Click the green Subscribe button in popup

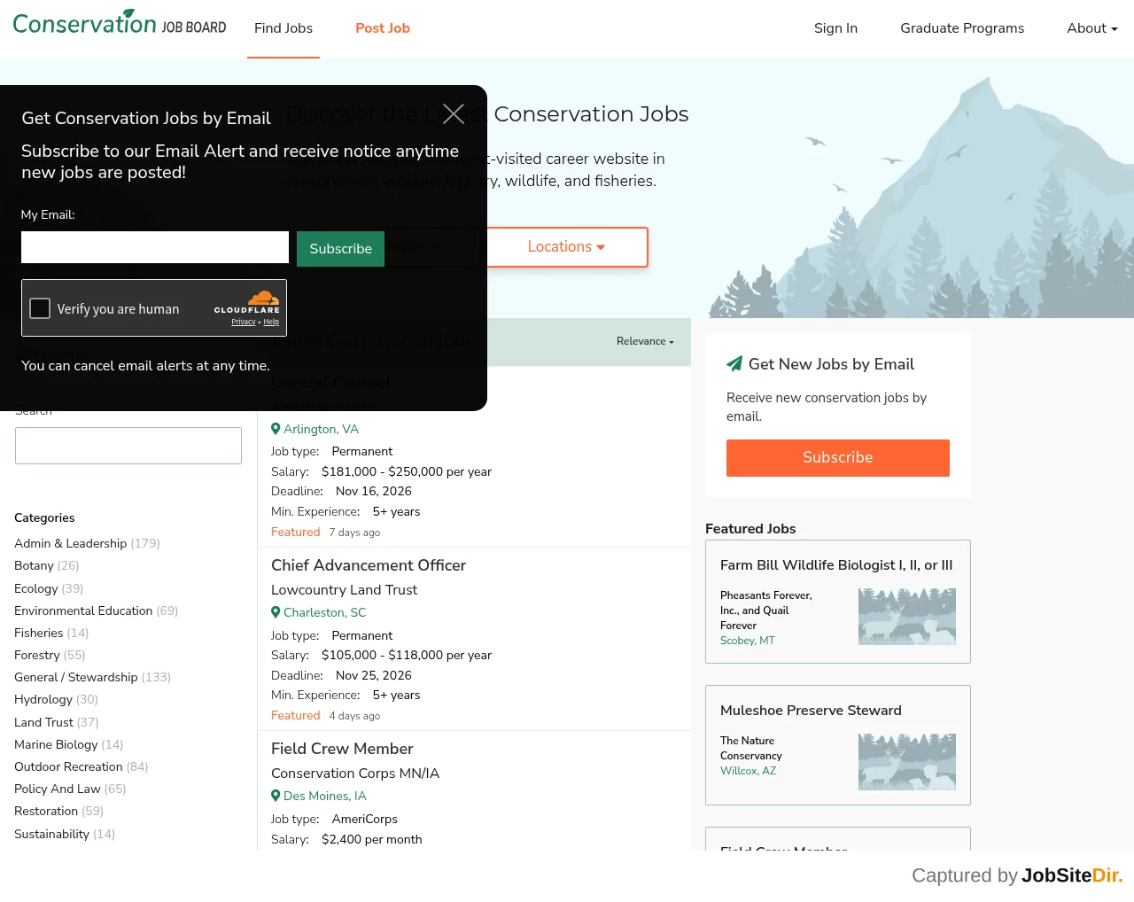(340, 249)
